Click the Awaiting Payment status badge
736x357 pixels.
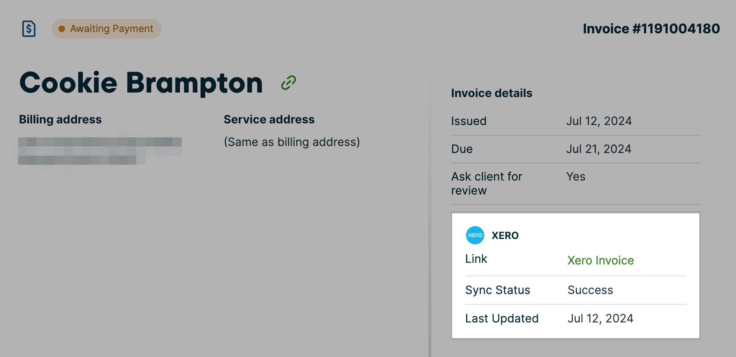107,29
